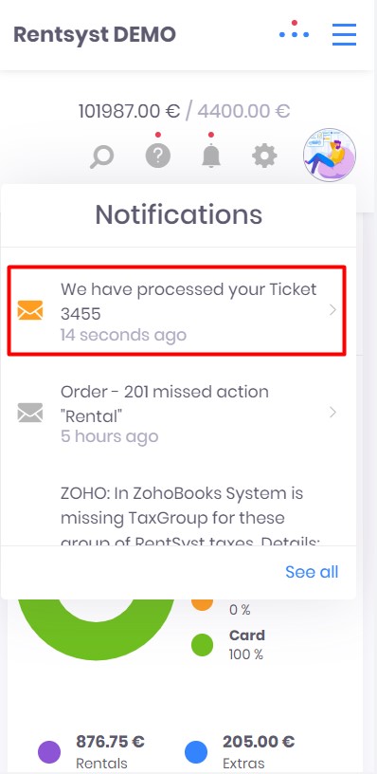Open the Ticket 3455 processed notification

click(177, 310)
